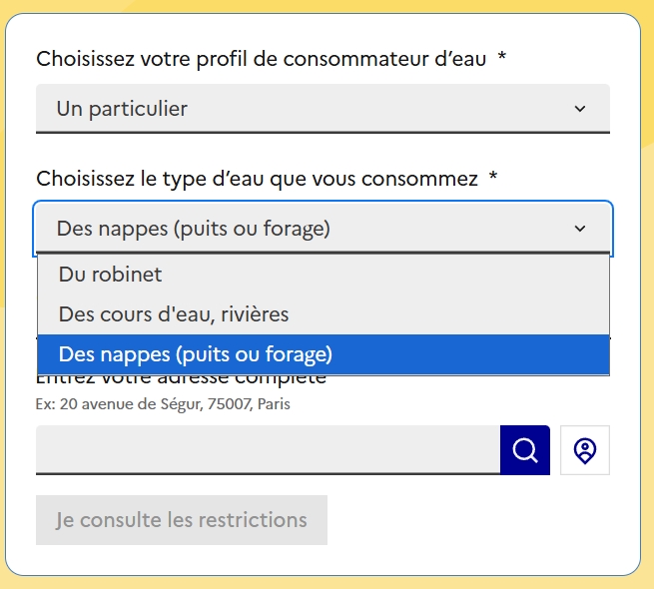
Task: Pick the highlighted Des nappes (puits ou forage) option
Action: (324, 354)
